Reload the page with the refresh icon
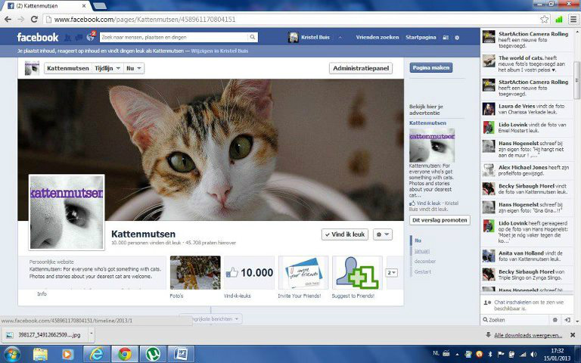Screen dimensions: 581x363 click(34, 19)
